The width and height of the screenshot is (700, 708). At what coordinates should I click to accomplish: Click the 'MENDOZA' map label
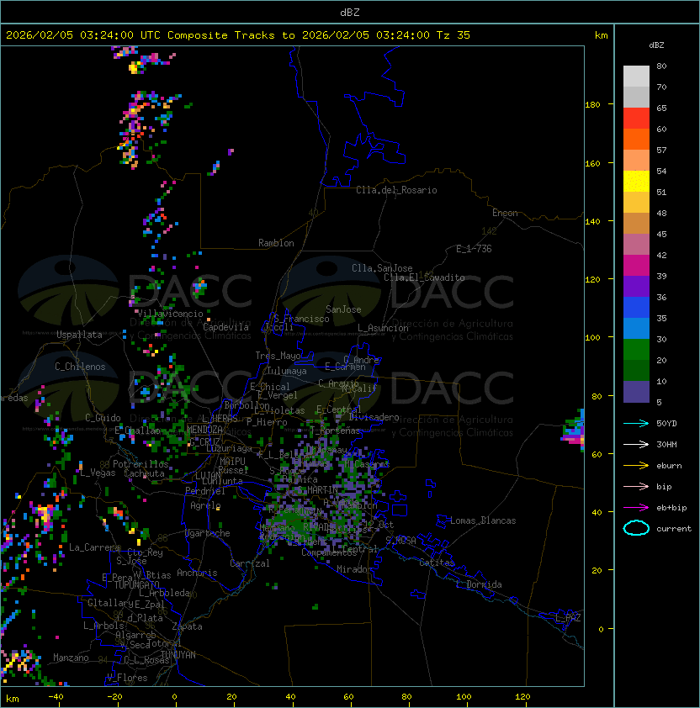pyautogui.click(x=204, y=430)
